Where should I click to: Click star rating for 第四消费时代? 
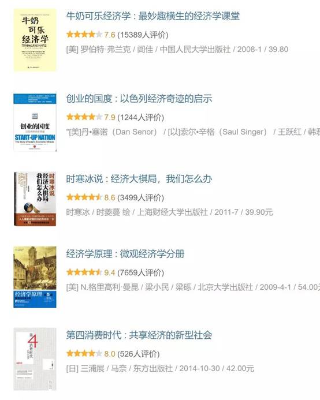[x=84, y=353]
